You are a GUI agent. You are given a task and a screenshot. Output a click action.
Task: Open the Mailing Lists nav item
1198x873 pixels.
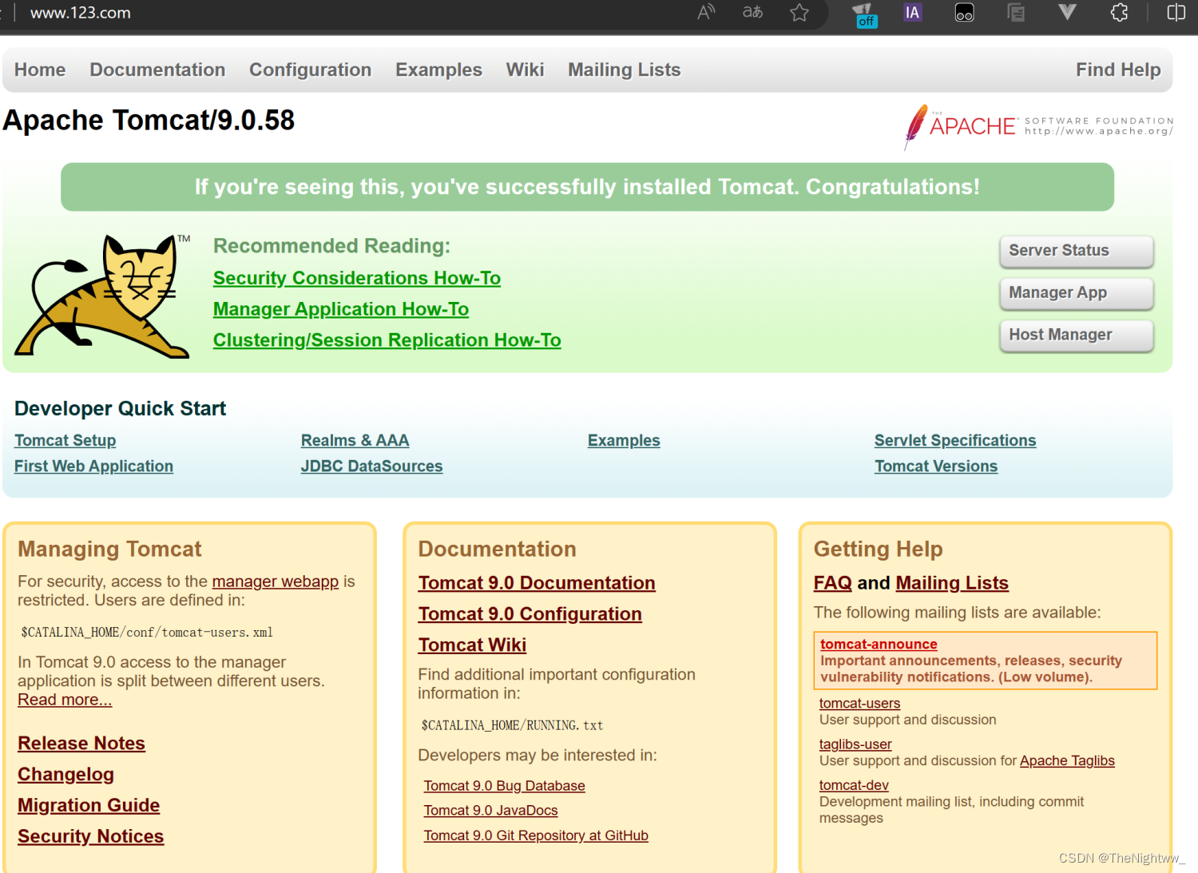pos(624,70)
